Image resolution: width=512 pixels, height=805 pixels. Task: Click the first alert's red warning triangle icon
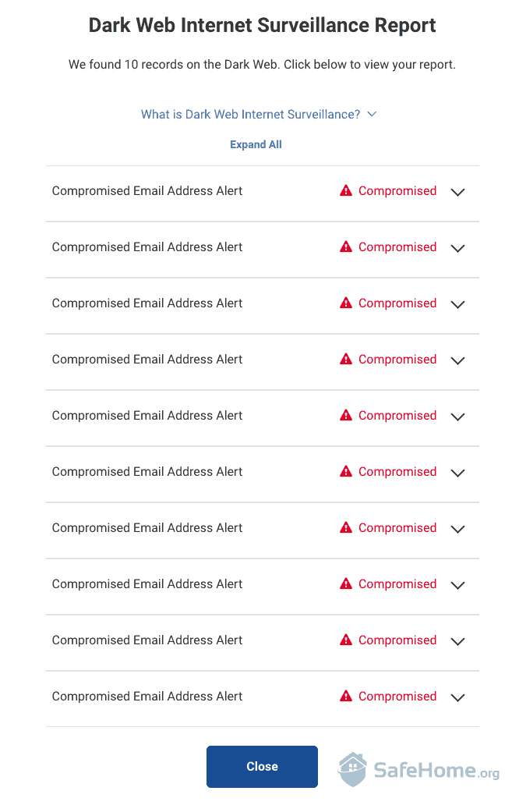click(x=346, y=191)
